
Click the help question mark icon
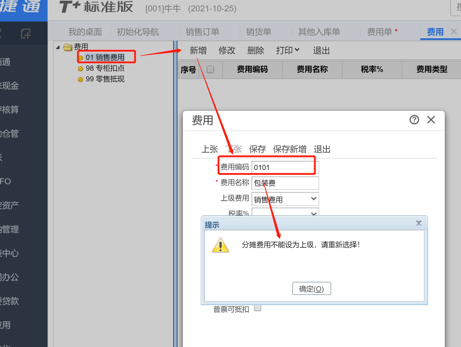pos(414,120)
